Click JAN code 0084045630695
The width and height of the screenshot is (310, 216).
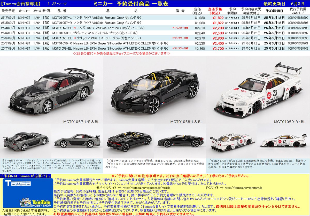(x=299, y=23)
